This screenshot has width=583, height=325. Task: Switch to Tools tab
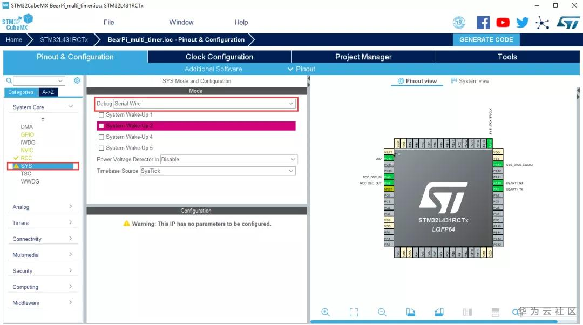[x=507, y=57]
